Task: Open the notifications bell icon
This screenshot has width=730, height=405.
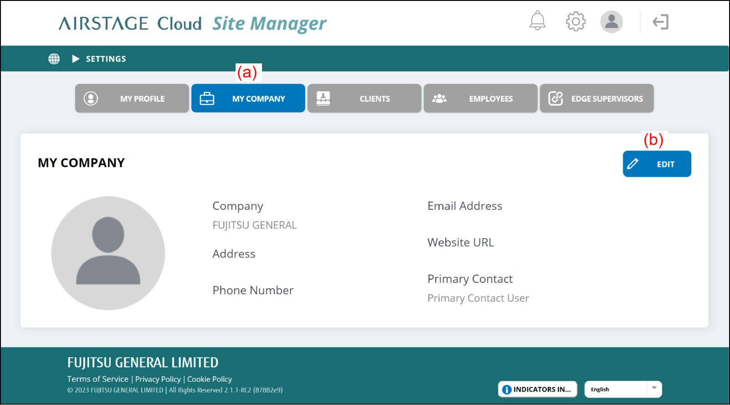Action: [537, 21]
